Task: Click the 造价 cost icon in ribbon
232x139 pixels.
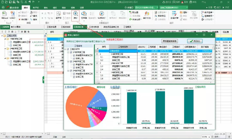Action: [75, 15]
